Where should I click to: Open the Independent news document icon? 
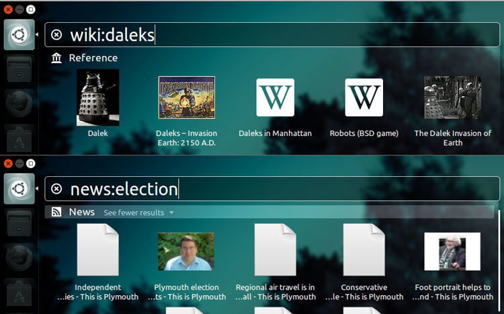point(97,249)
